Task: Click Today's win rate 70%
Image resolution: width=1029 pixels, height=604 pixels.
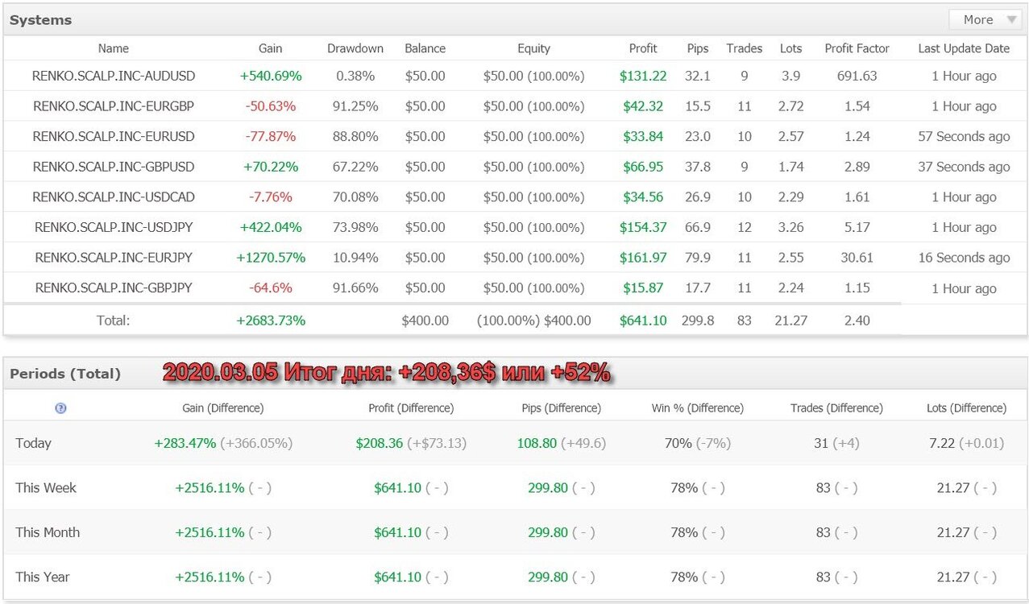Action: pos(678,443)
